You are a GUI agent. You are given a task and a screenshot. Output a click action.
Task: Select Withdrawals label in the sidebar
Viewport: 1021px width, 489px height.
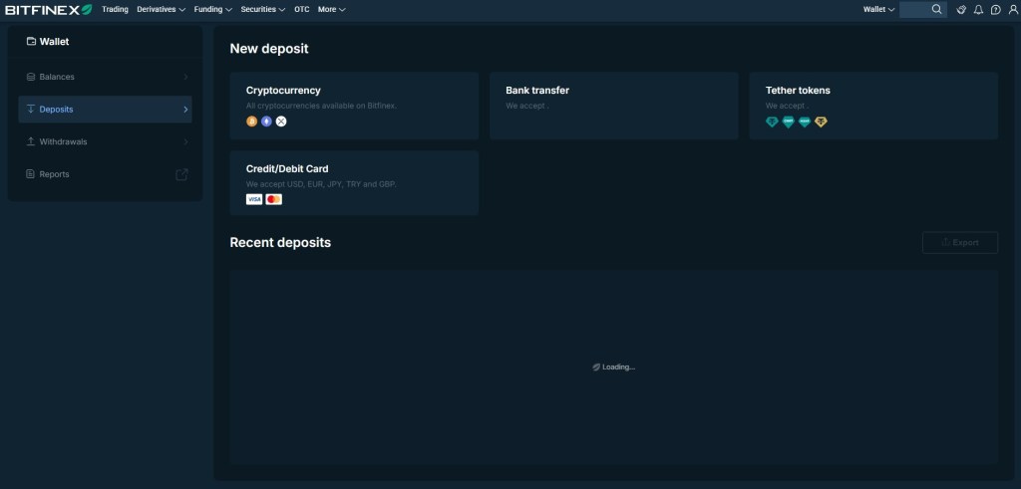[63, 141]
